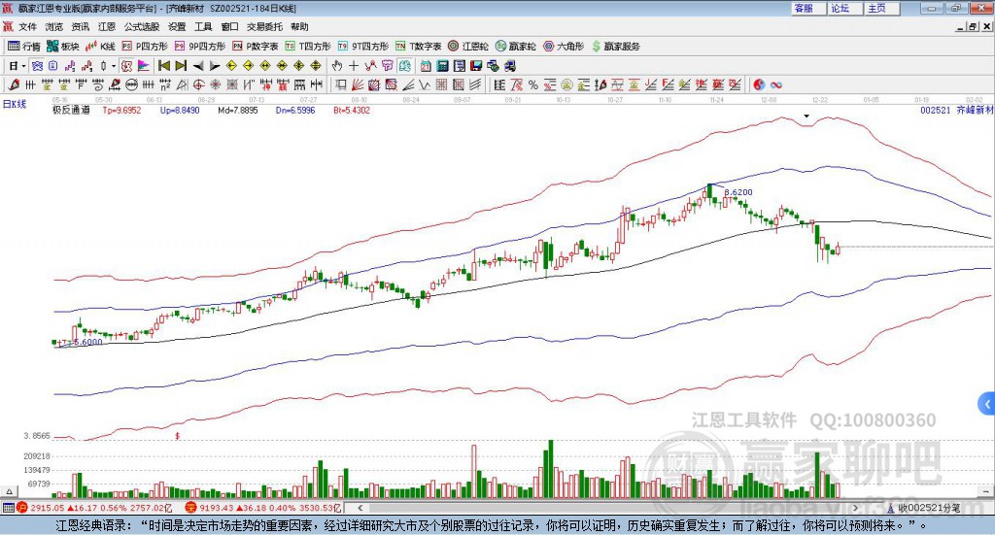Move chart right with black right arrow
This screenshot has width=995, height=535.
215,66
